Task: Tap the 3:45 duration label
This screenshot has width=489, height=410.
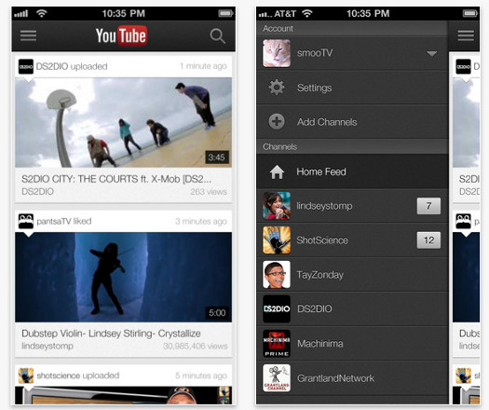Action: (217, 157)
